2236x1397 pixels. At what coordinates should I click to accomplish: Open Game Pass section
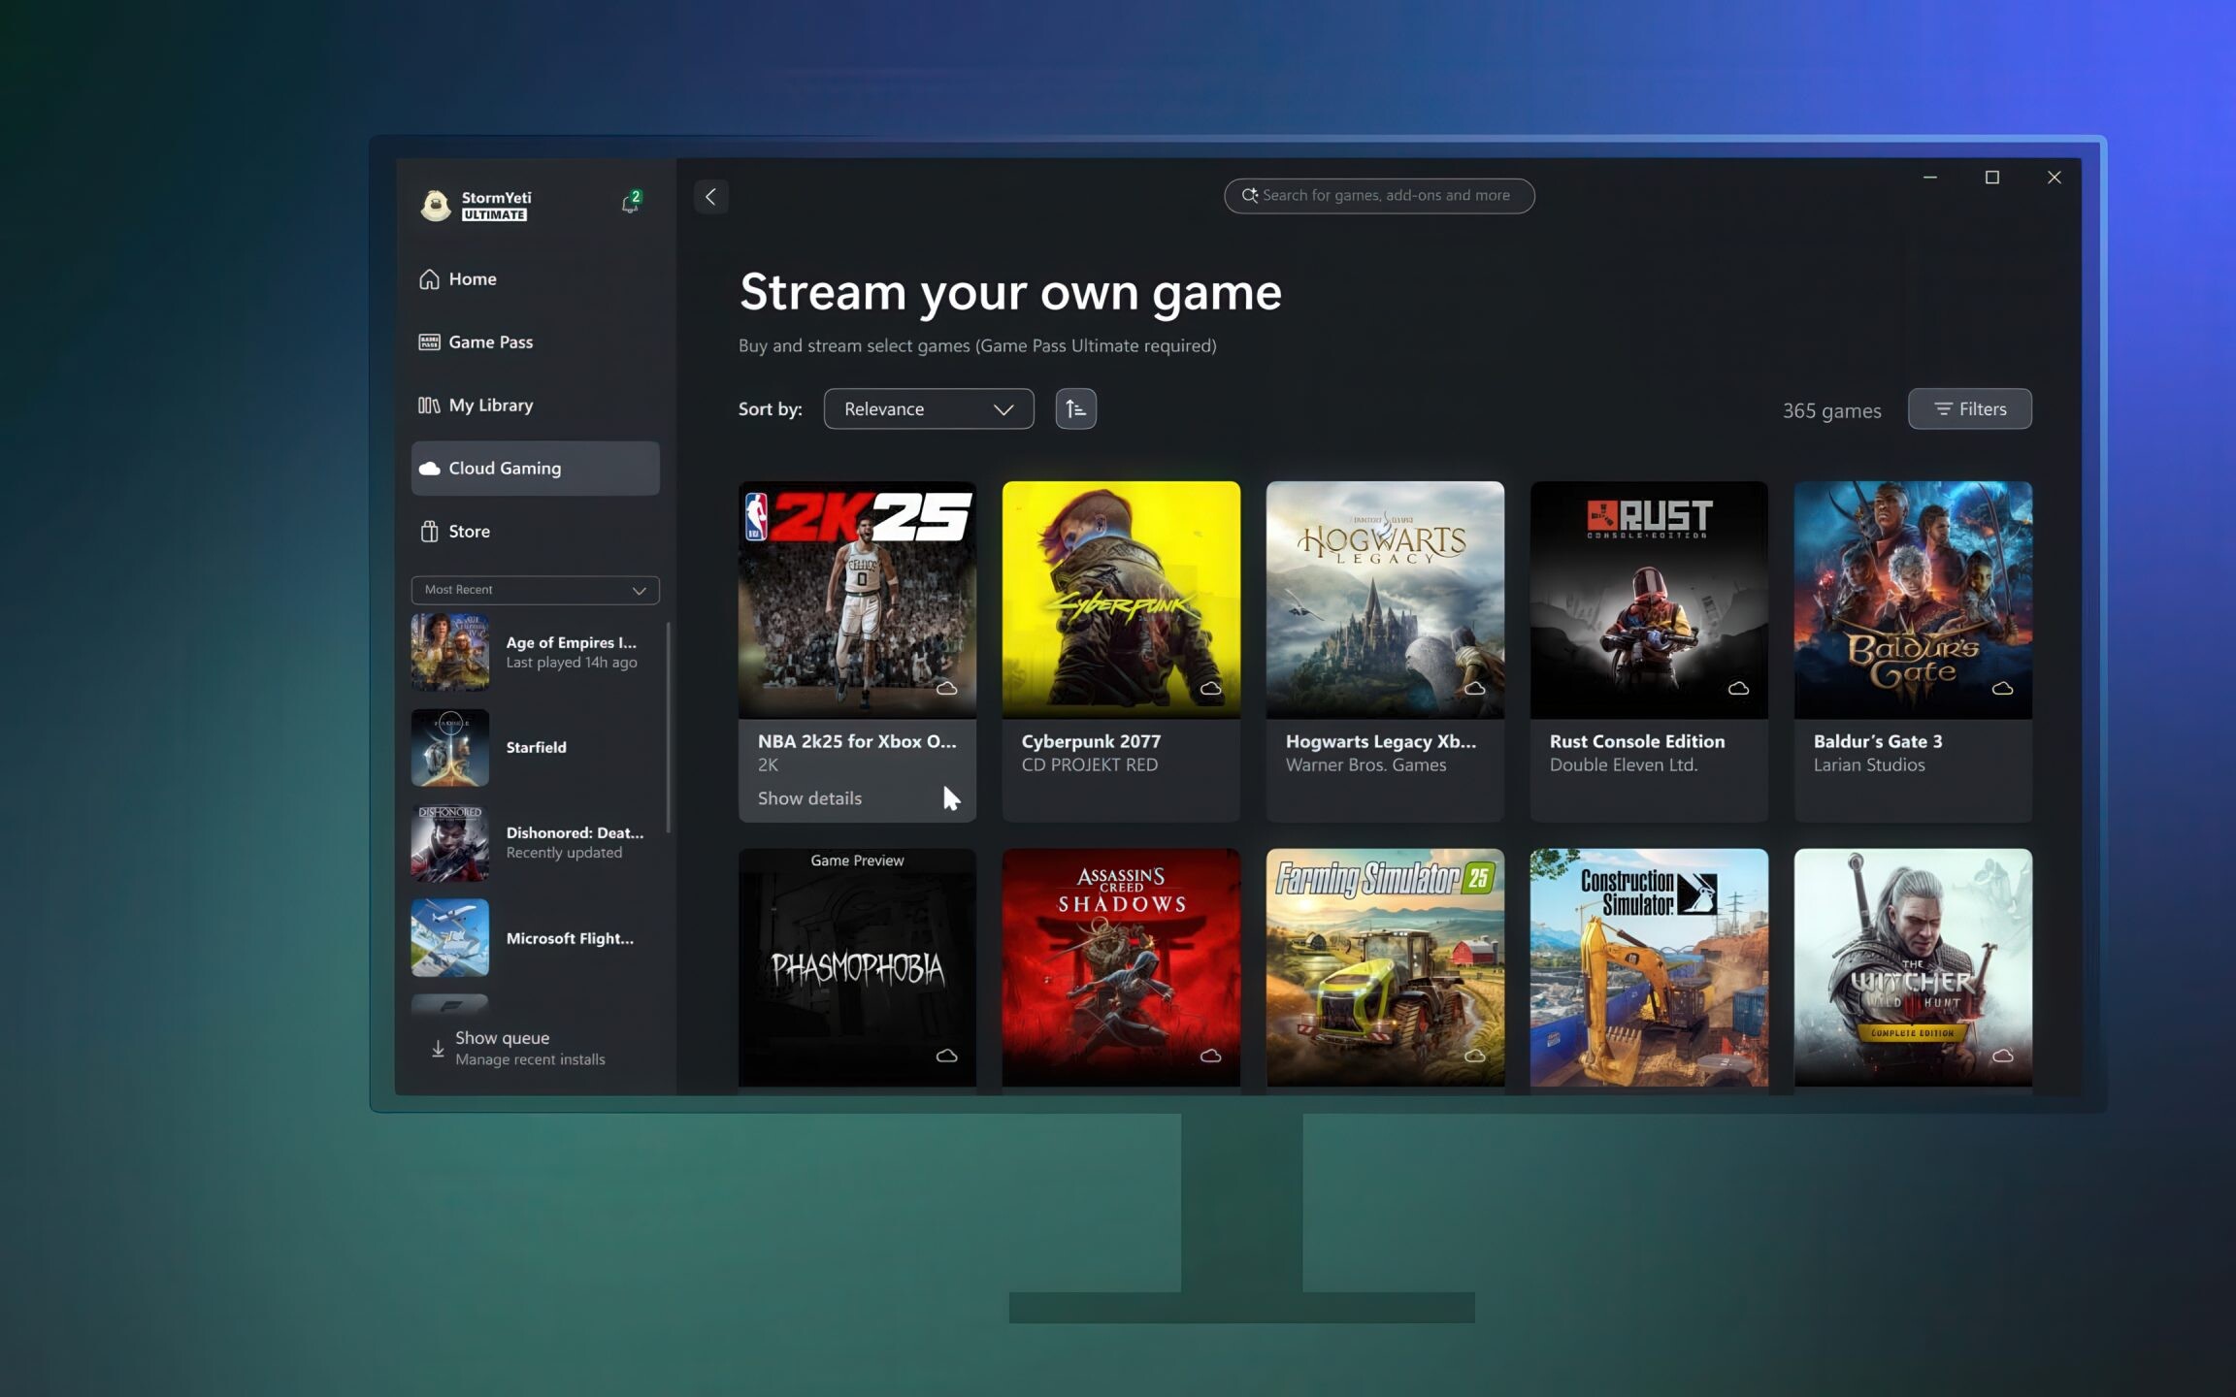[x=536, y=342]
